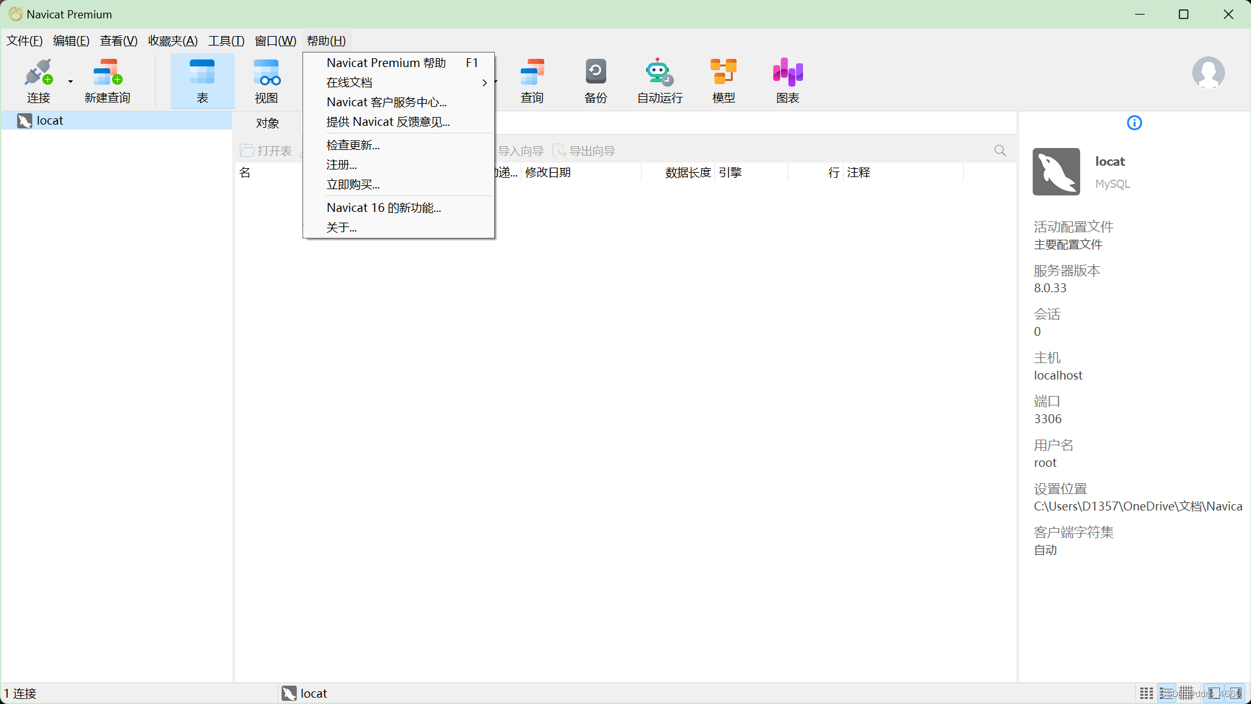Click the 主要配置文件 profile value

[1068, 244]
